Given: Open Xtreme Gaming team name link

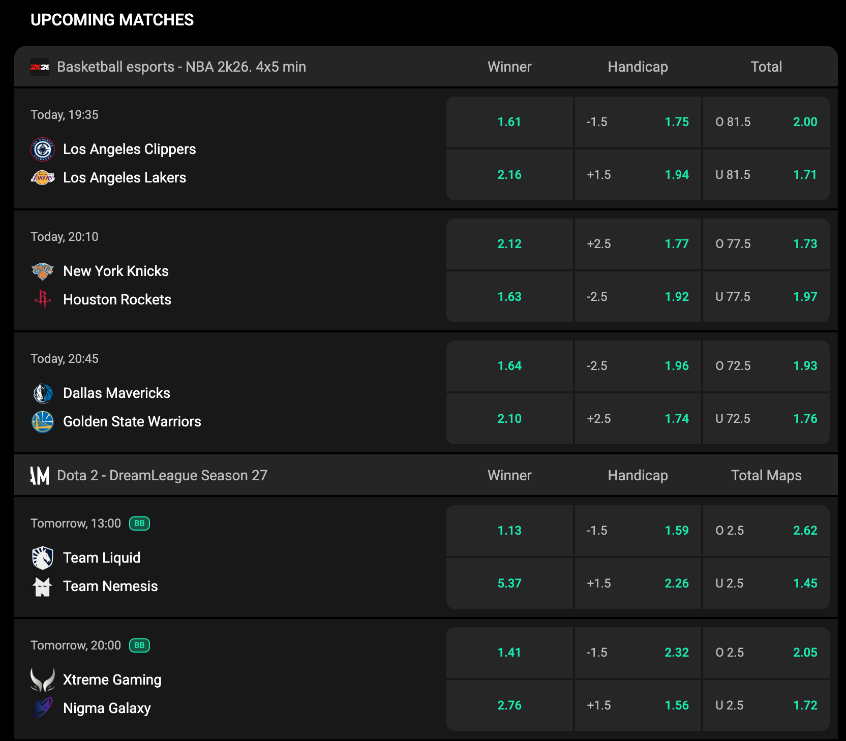Looking at the screenshot, I should [112, 680].
